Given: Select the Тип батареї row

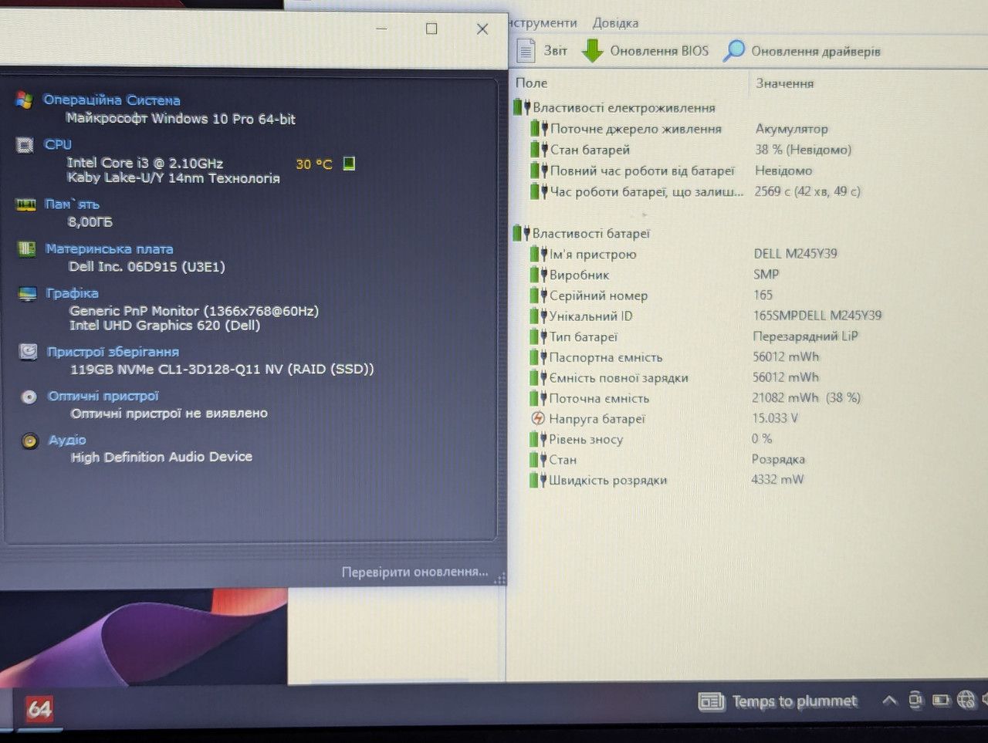Looking at the screenshot, I should pos(695,336).
